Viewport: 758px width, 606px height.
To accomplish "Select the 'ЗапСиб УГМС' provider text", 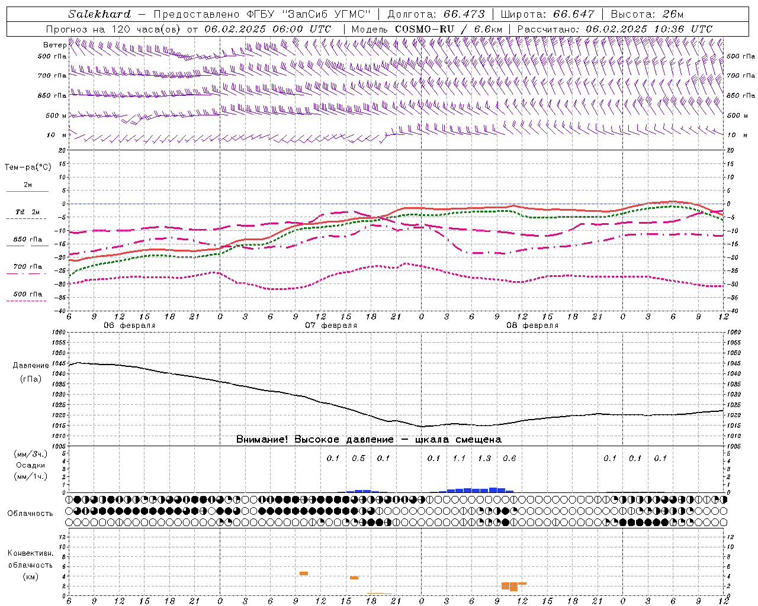I will (x=327, y=14).
